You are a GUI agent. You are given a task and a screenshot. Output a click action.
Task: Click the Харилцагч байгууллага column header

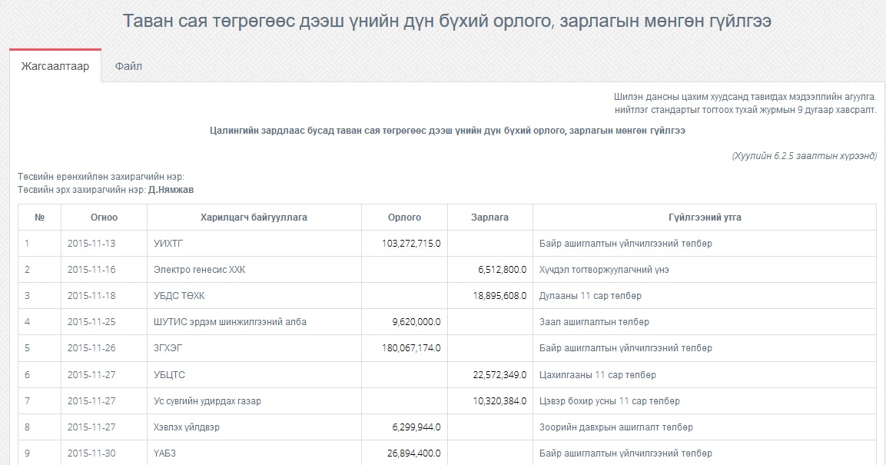254,217
